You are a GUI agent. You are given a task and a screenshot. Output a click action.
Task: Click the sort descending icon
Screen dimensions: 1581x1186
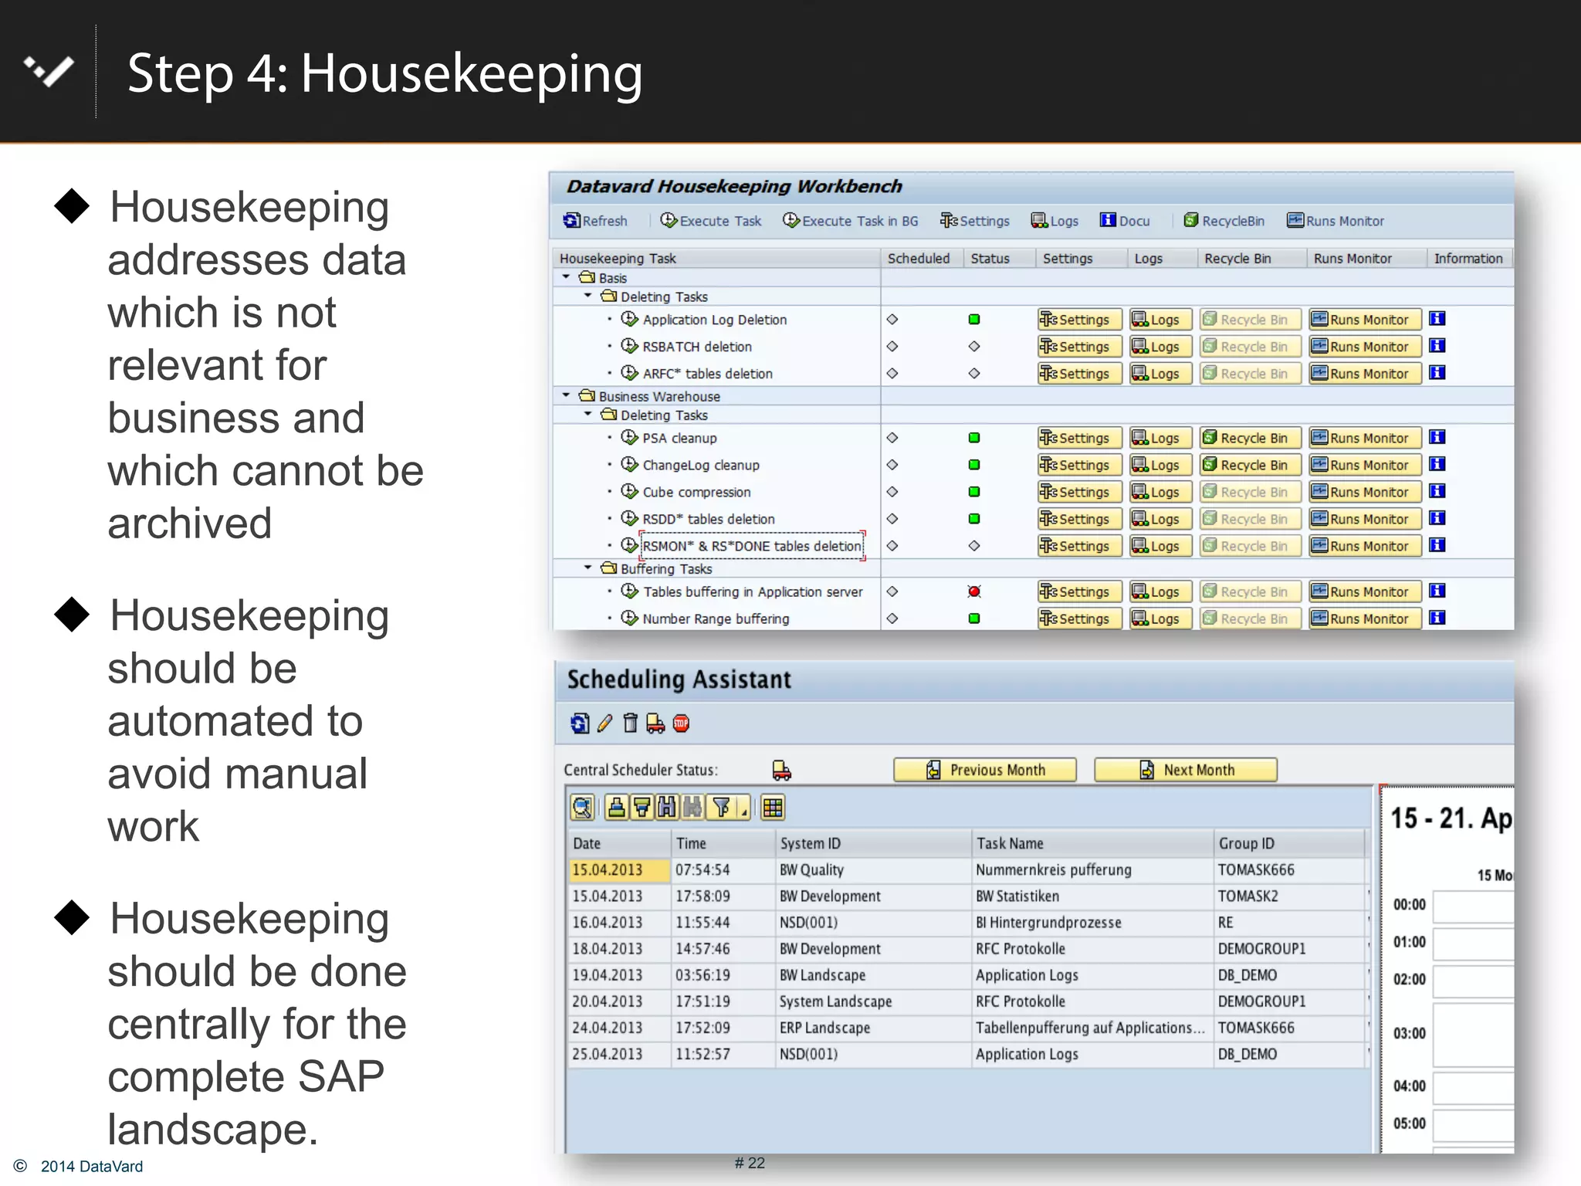pyautogui.click(x=642, y=808)
